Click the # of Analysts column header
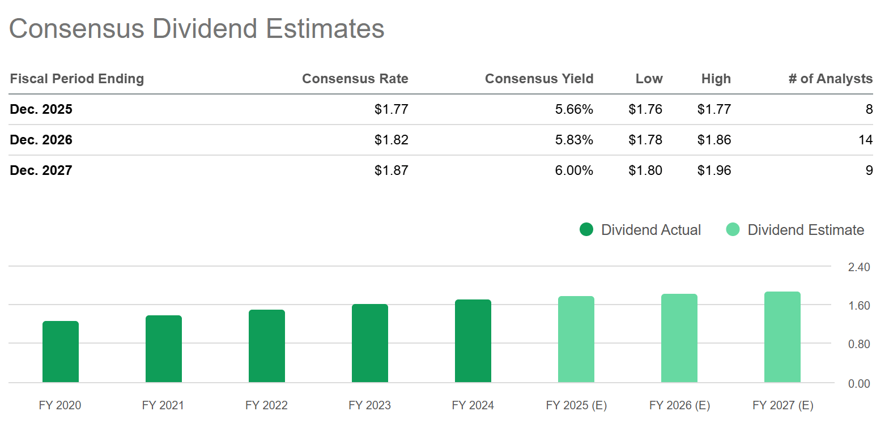 830,79
